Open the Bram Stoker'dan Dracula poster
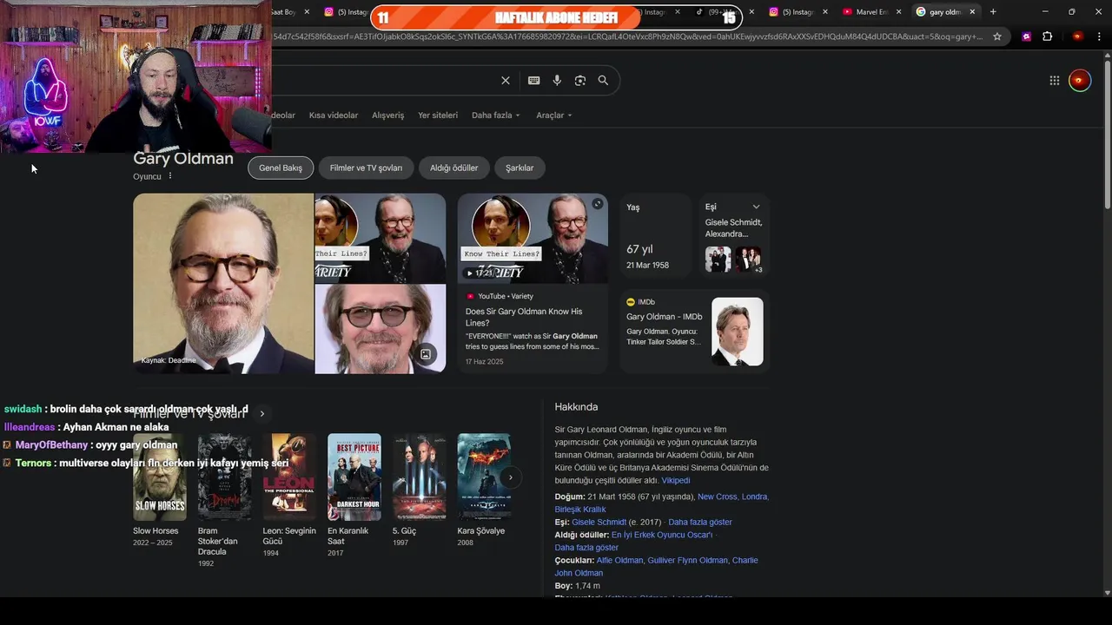 (224, 477)
